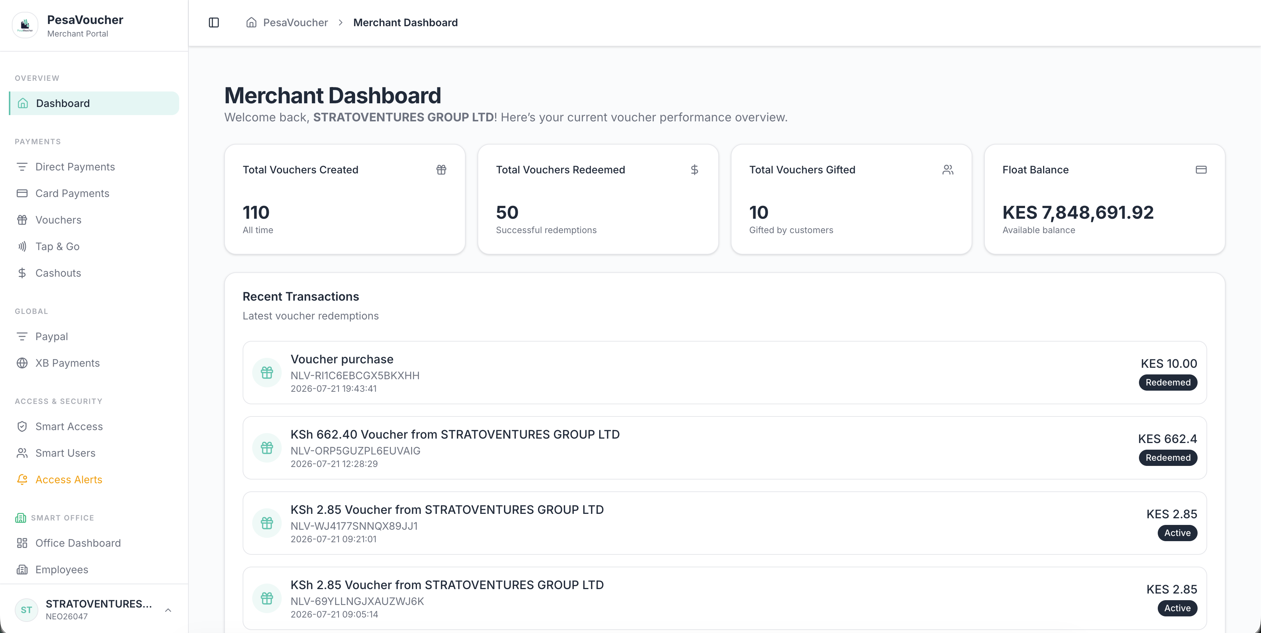Viewport: 1261px width, 633px height.
Task: Click the timestamp 2026-07-21 09:21:01
Action: coord(333,539)
